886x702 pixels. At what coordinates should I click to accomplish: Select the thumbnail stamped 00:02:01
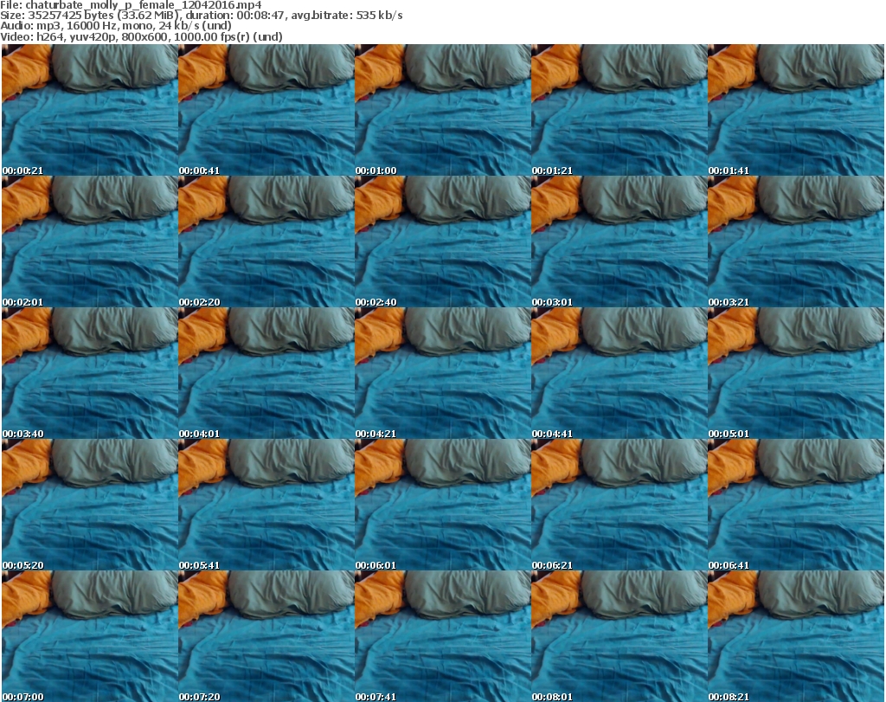point(90,242)
